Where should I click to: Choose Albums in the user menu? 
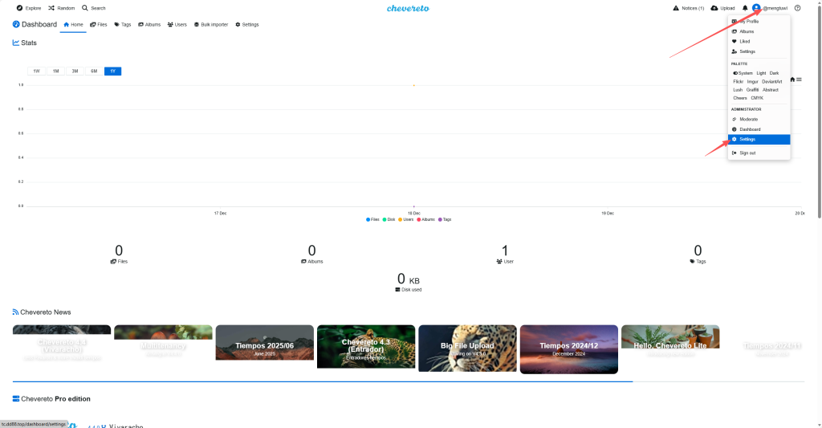point(759,31)
